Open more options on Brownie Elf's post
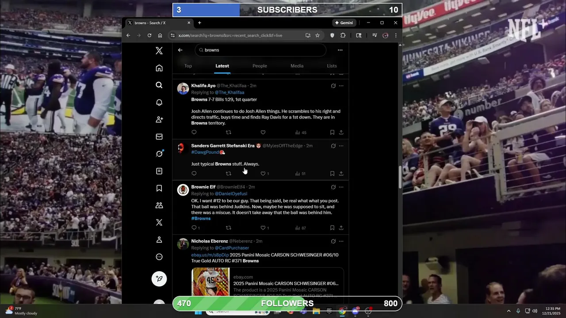The width and height of the screenshot is (566, 318). pyautogui.click(x=341, y=187)
